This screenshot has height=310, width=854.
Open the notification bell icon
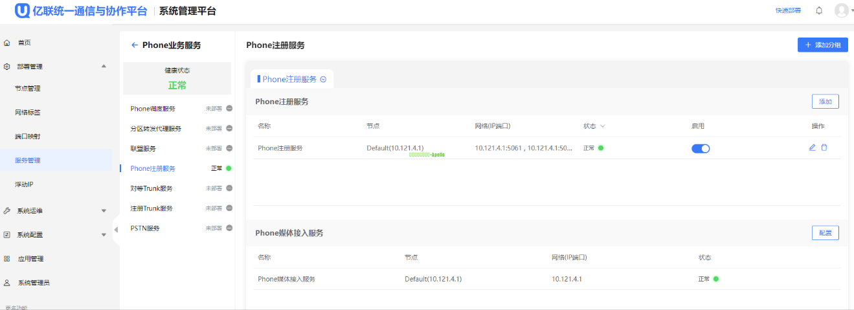819,10
